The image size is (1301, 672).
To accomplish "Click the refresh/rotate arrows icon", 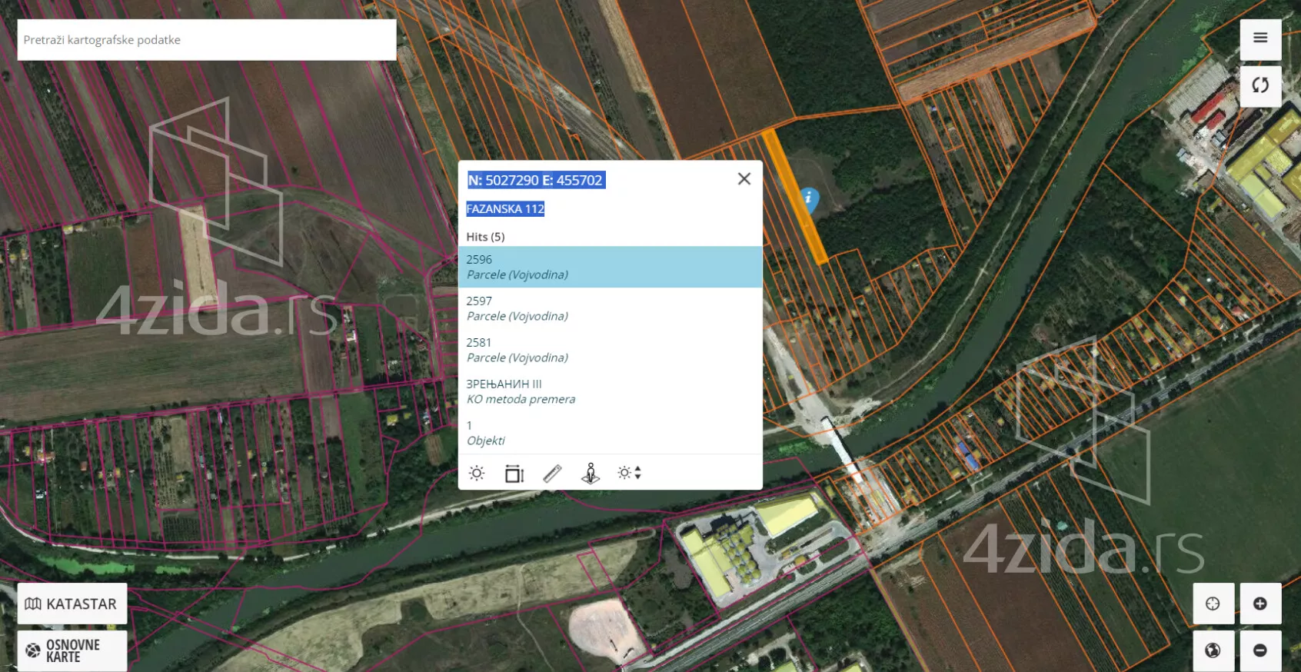I will [x=1259, y=85].
